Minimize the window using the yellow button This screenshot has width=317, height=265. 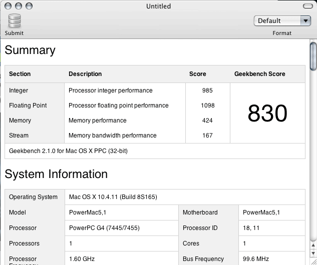[18, 6]
